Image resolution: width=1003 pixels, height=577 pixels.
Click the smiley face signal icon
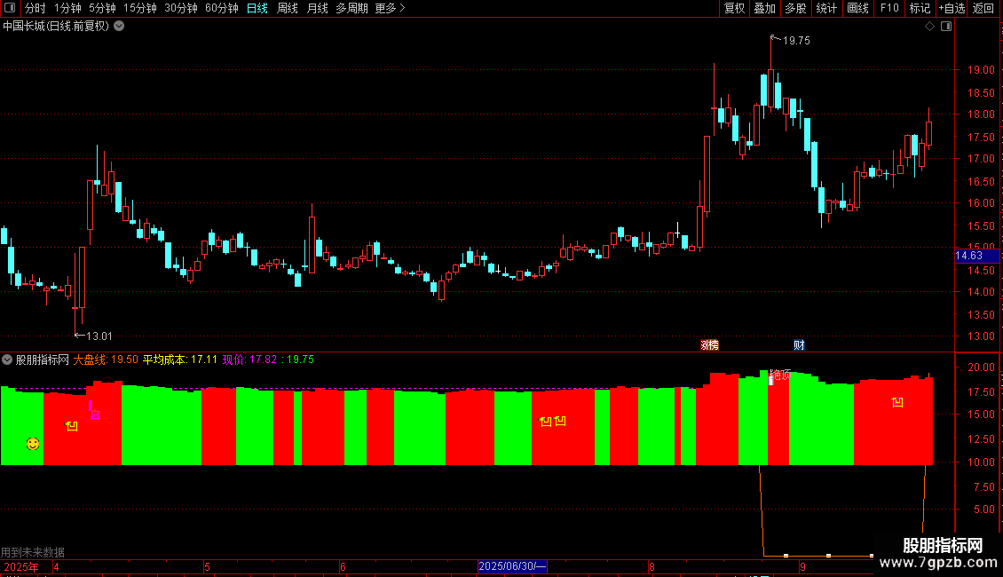tap(33, 443)
